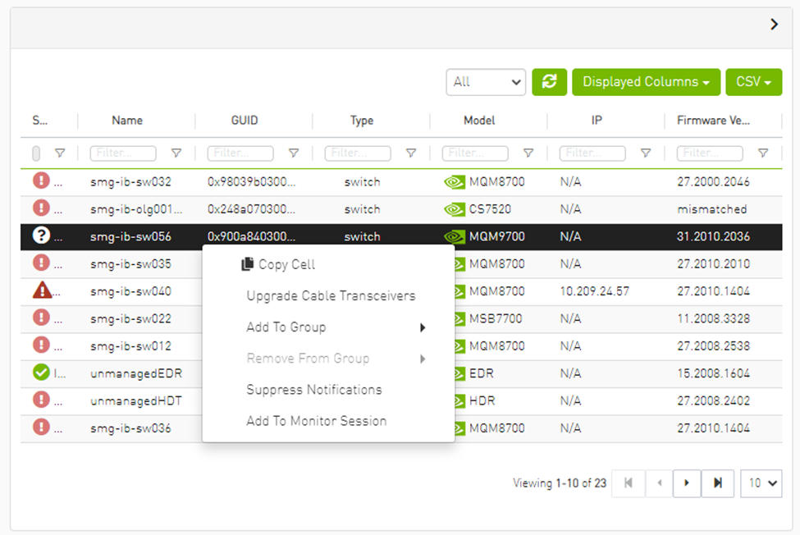Screen dimensions: 800x535
Task: Click the green refresh icon
Action: [549, 82]
